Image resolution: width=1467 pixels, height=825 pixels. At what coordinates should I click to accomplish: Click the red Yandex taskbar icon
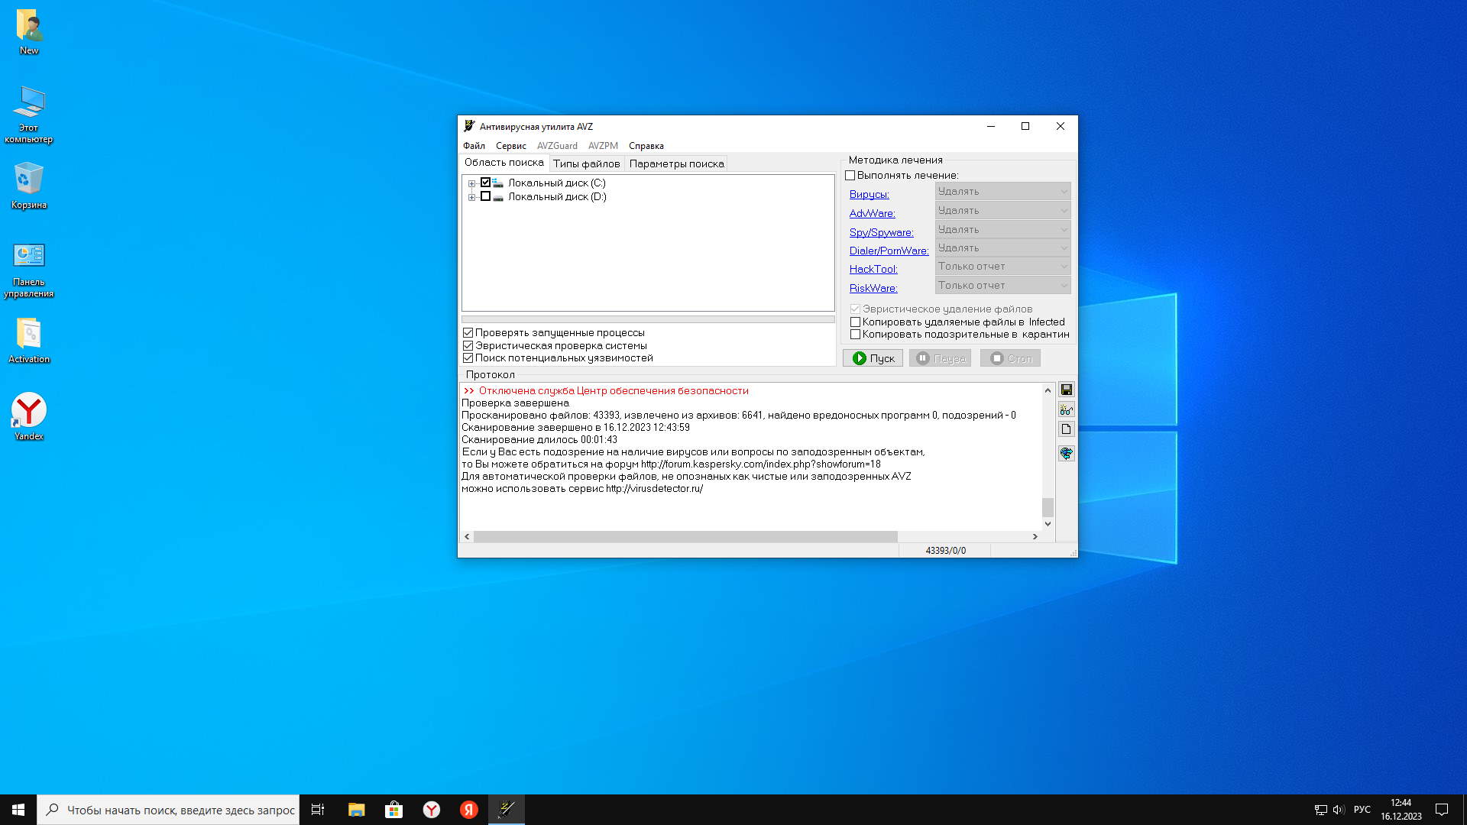pos(468,810)
